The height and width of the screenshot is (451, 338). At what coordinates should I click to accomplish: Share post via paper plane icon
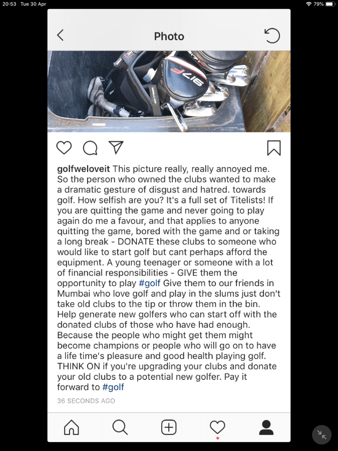click(x=116, y=147)
